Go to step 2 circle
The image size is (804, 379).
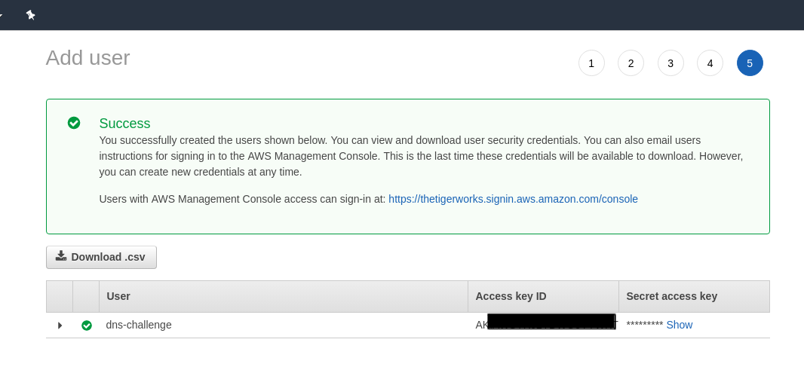631,63
